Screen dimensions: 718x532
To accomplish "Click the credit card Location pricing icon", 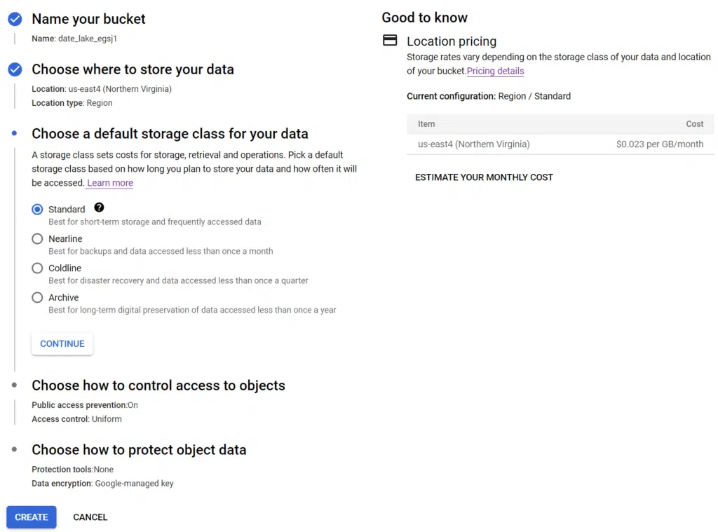I will [390, 40].
